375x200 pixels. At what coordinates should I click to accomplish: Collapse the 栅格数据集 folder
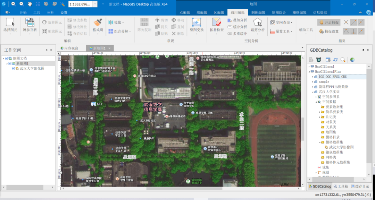(x=319, y=142)
